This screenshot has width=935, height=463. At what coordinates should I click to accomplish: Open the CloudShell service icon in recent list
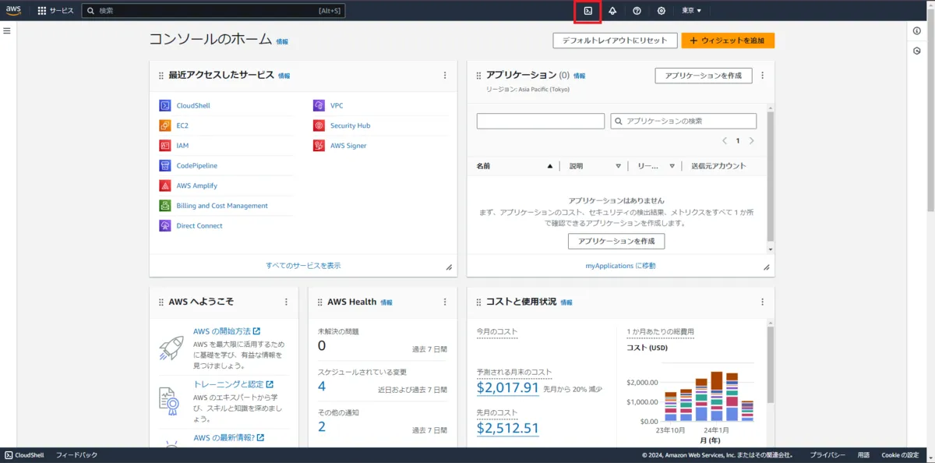pos(164,105)
